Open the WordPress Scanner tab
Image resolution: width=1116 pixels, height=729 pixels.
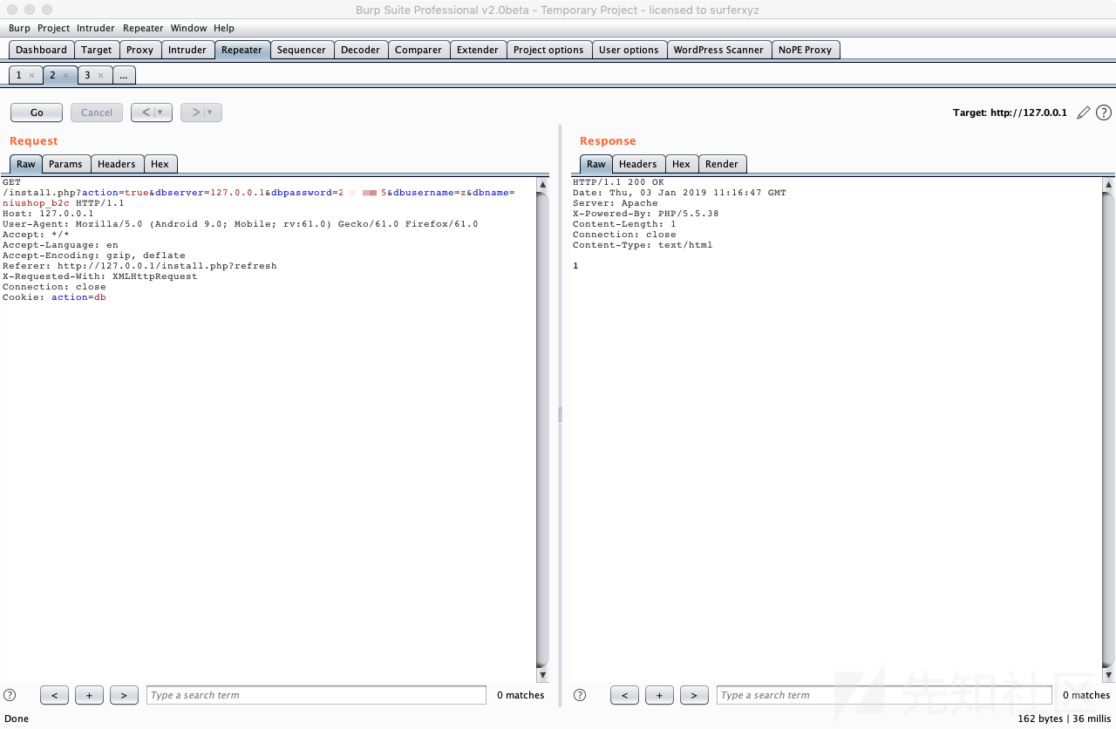[x=718, y=50]
